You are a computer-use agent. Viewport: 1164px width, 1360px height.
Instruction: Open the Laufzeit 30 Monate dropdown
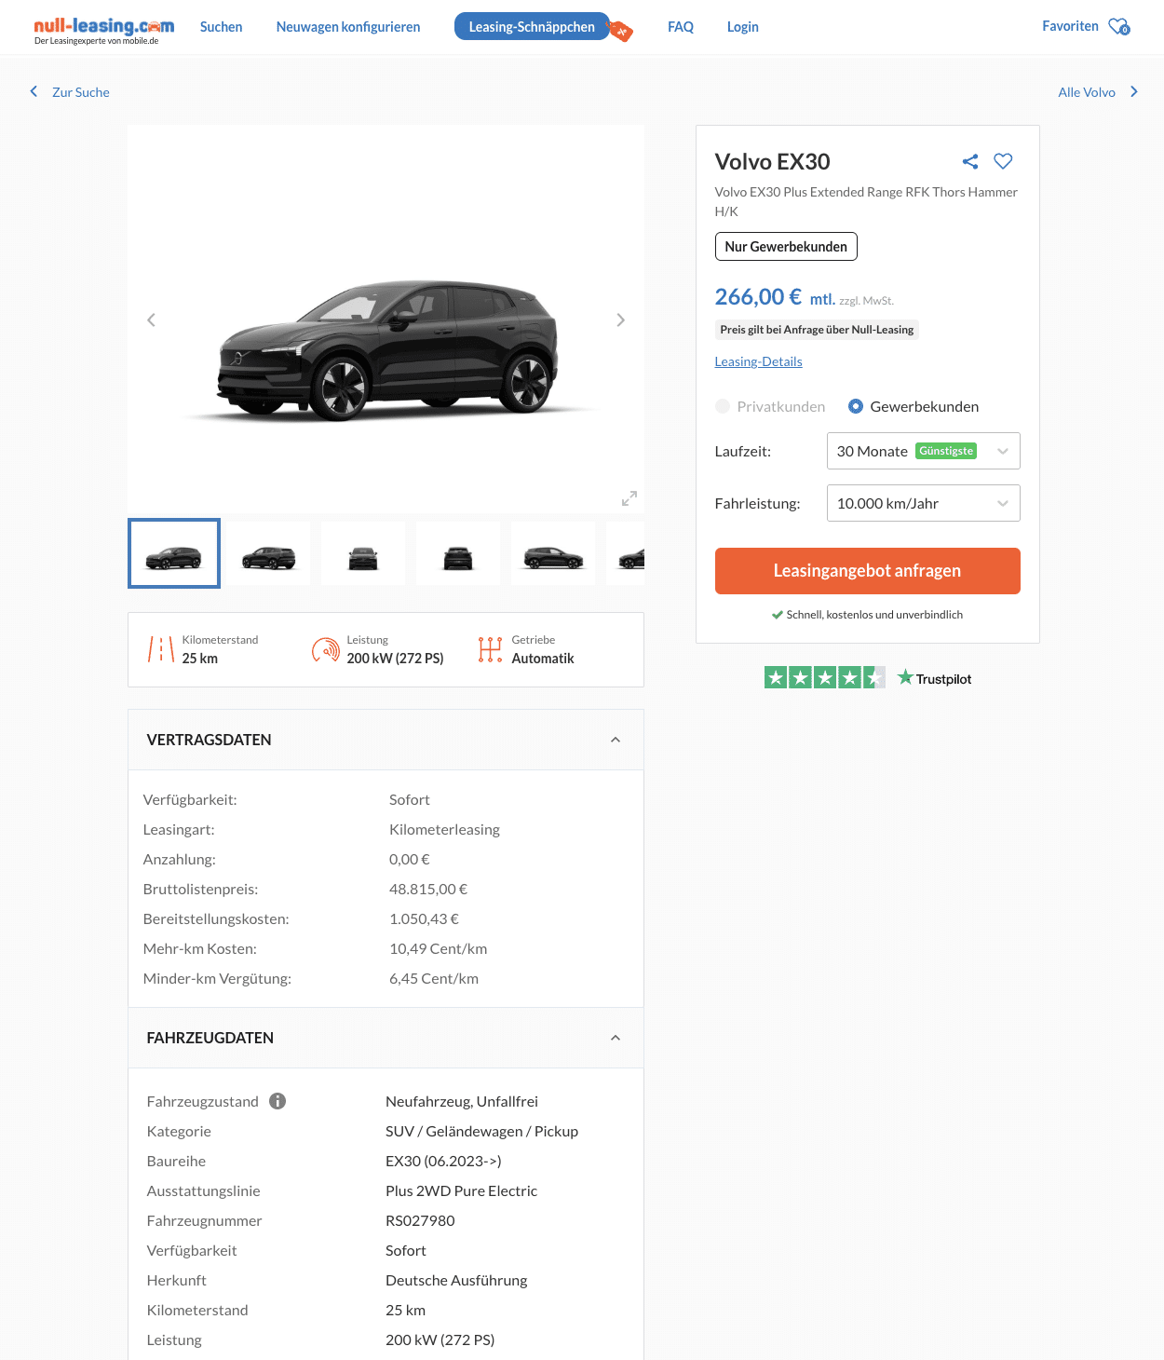point(923,451)
